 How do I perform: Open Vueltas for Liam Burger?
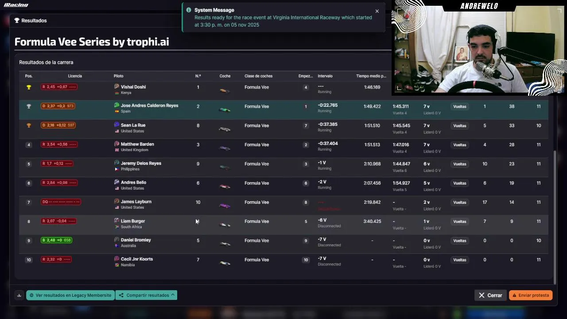pyautogui.click(x=460, y=222)
